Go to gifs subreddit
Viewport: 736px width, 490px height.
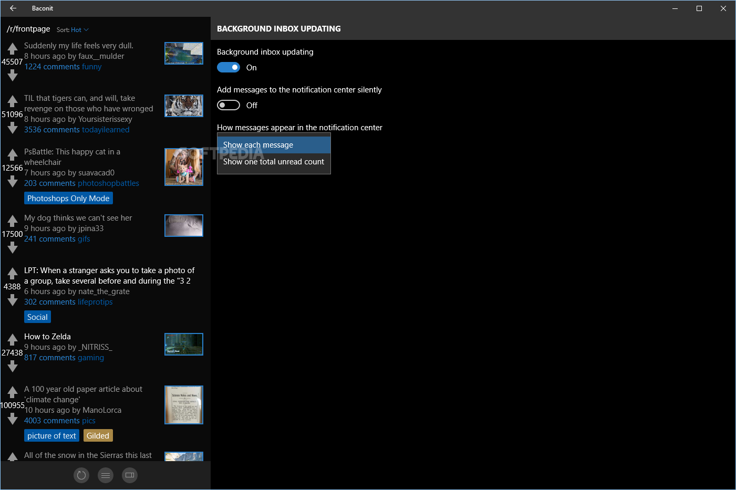coord(84,239)
